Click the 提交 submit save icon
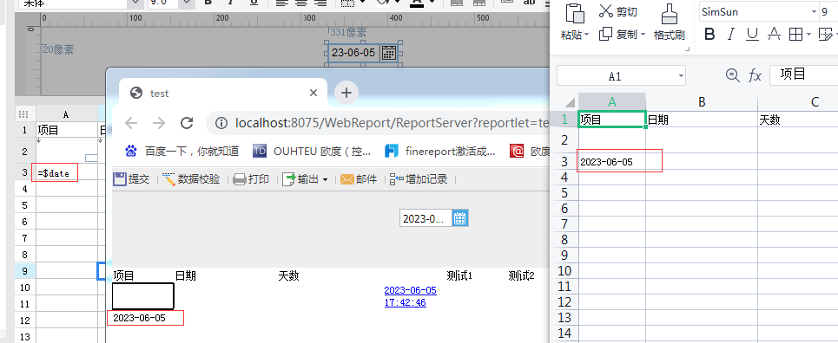The image size is (838, 343). click(x=120, y=179)
